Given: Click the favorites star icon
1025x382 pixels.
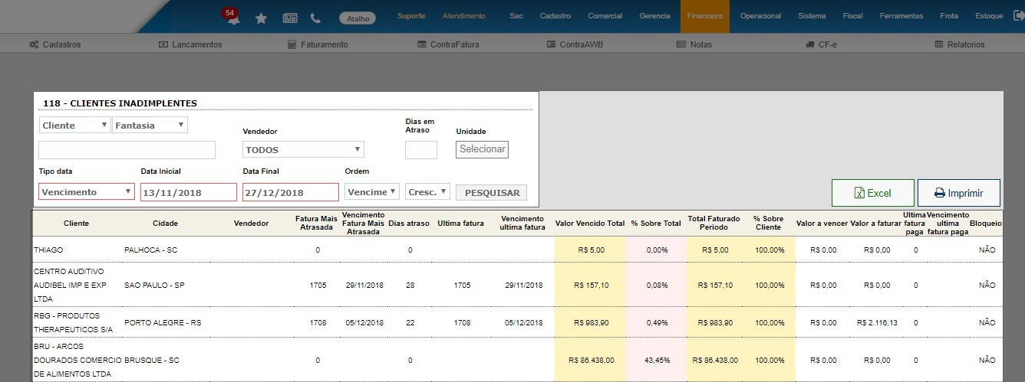Looking at the screenshot, I should (x=261, y=18).
